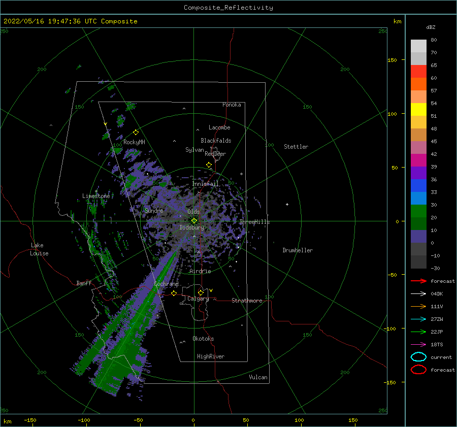Click the Drumheller city label
The width and height of the screenshot is (457, 427).
(298, 250)
